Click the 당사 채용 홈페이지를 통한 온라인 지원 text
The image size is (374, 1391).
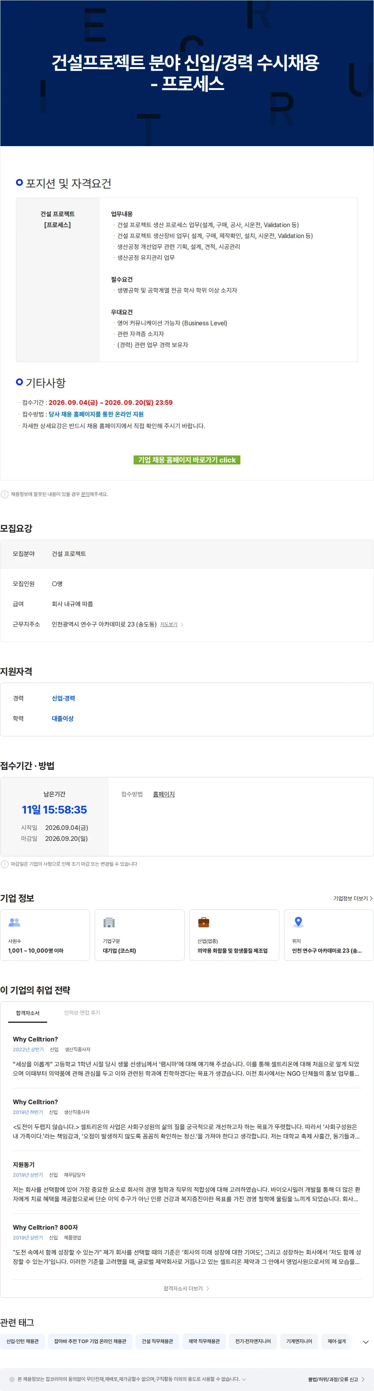pos(96,414)
